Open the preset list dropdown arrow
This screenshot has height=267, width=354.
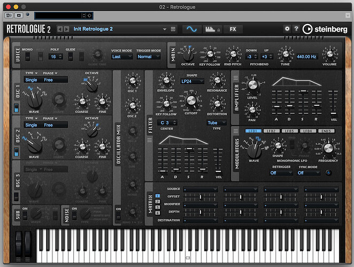(165, 29)
